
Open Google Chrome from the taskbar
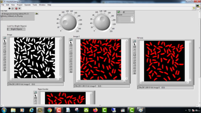coord(50,110)
